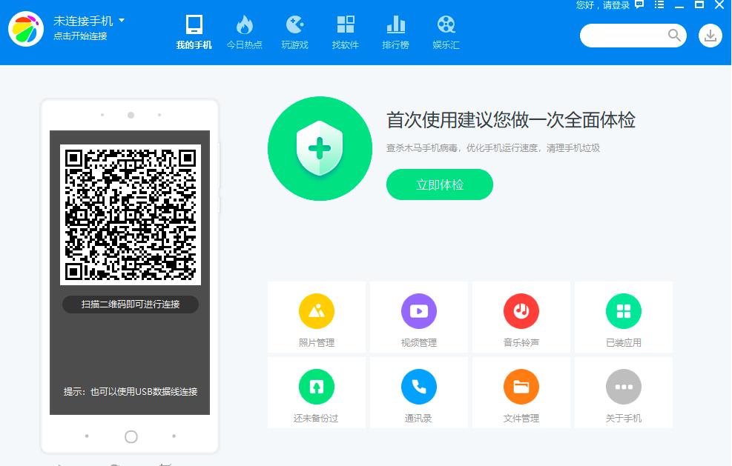
Task: Open the download manager icon
Action: click(x=710, y=36)
